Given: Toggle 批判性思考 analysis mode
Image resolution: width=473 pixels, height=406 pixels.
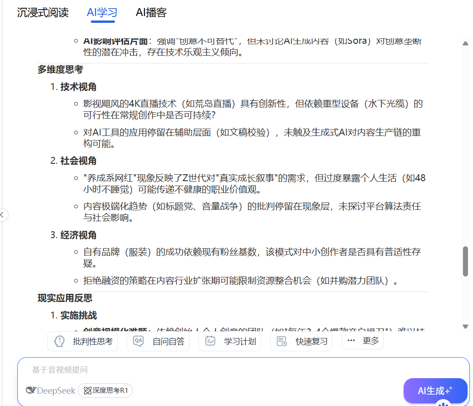Looking at the screenshot, I should pyautogui.click(x=83, y=341).
